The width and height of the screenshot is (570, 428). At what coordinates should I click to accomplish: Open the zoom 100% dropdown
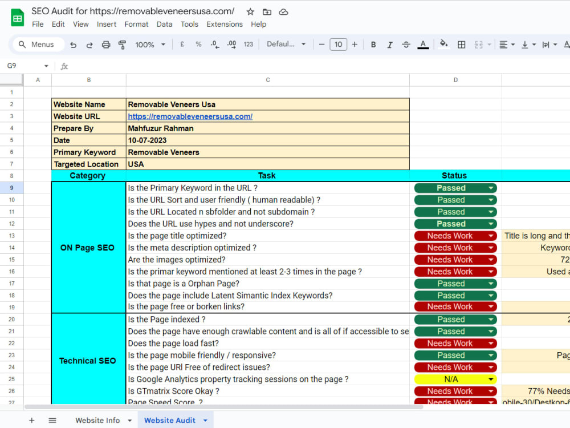click(150, 45)
